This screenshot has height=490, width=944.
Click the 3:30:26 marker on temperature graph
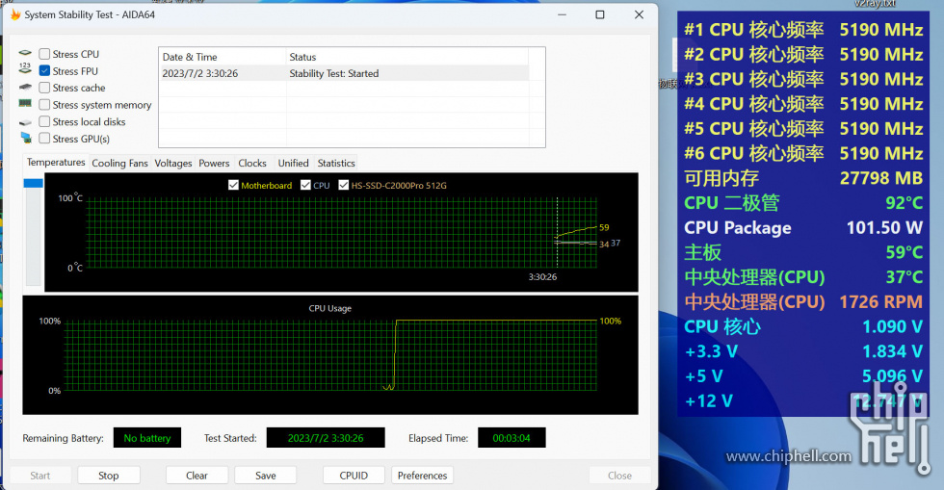click(x=542, y=277)
